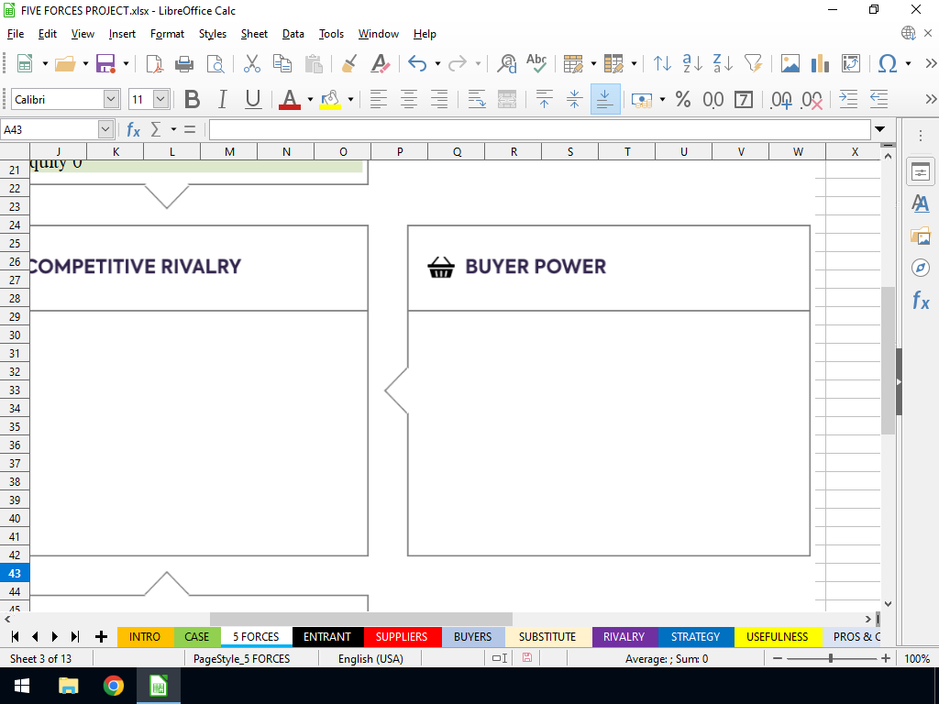Click the formula input line
The width and height of the screenshot is (939, 704).
[x=539, y=129]
